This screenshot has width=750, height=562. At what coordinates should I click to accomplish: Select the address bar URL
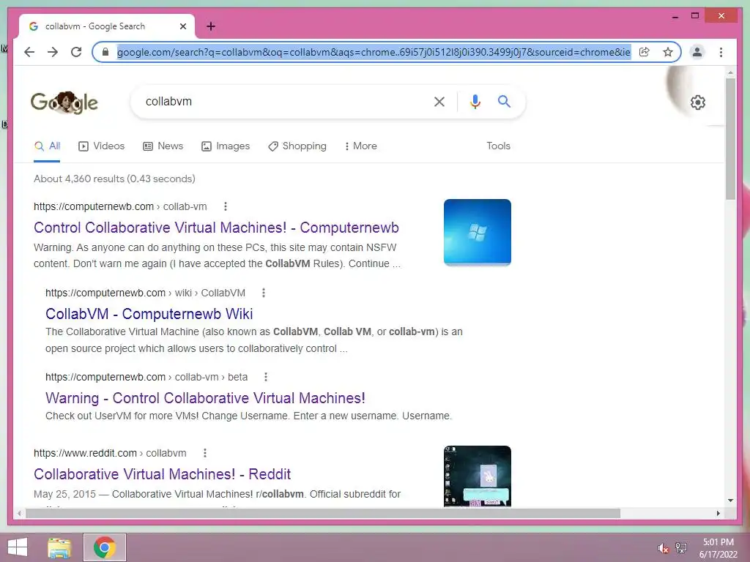tap(374, 52)
